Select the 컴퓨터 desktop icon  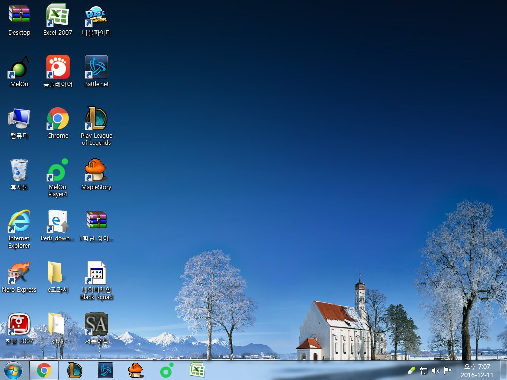(19, 118)
